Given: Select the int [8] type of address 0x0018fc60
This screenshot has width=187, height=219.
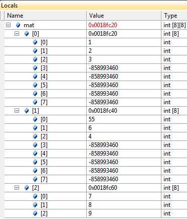Looking at the screenshot, I should (x=171, y=188).
